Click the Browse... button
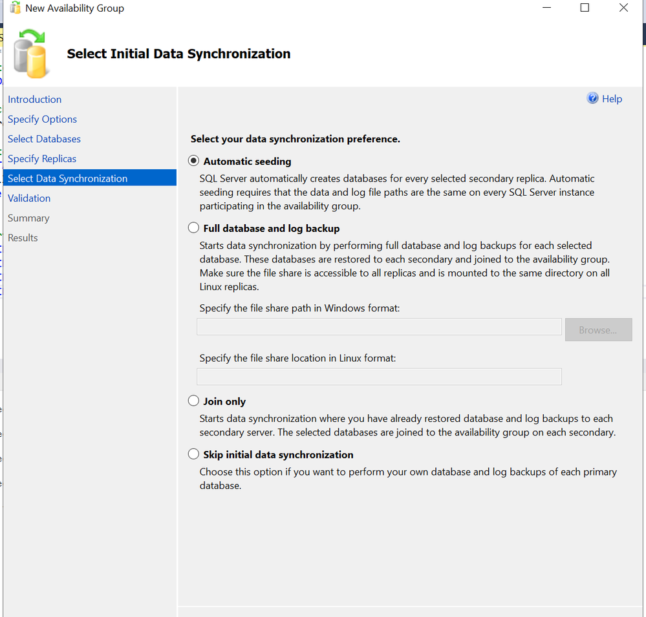Screen dimensions: 646x617 point(598,329)
